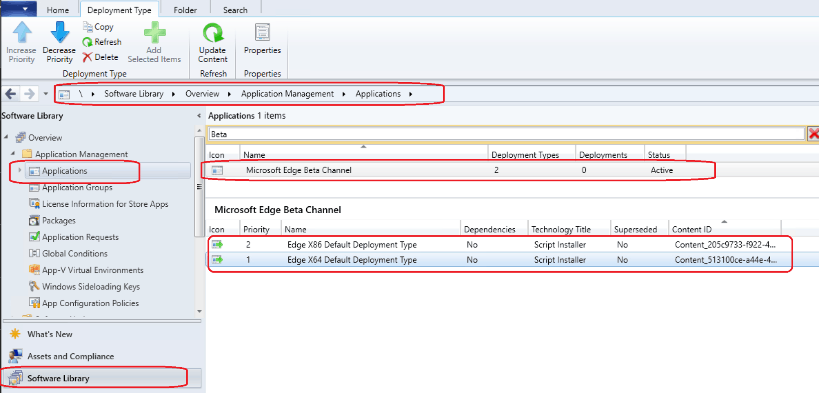This screenshot has height=393, width=819.
Task: Select Software Library workspace button
Action: (58, 378)
